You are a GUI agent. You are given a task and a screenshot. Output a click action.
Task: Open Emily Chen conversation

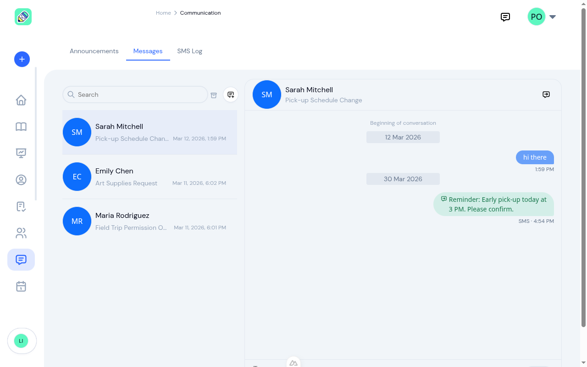(150, 177)
